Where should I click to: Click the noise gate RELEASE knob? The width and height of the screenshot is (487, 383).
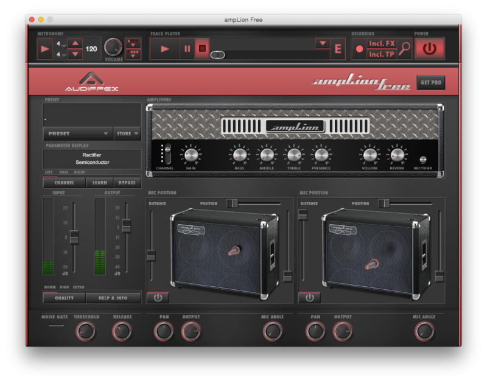point(122,331)
